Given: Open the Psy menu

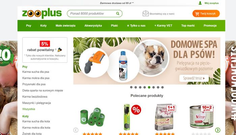Looking at the screenshot, I should pyautogui.click(x=29, y=26).
